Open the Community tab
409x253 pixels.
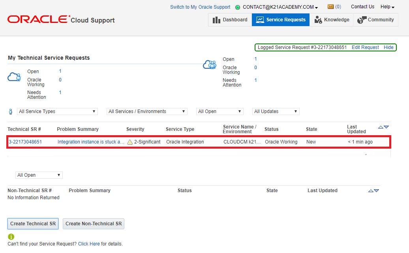pyautogui.click(x=375, y=20)
